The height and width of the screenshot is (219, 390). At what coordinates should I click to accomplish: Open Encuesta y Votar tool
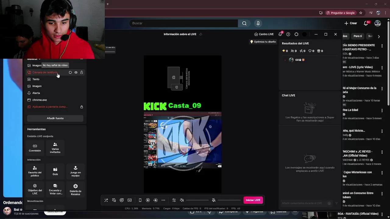click(55, 189)
